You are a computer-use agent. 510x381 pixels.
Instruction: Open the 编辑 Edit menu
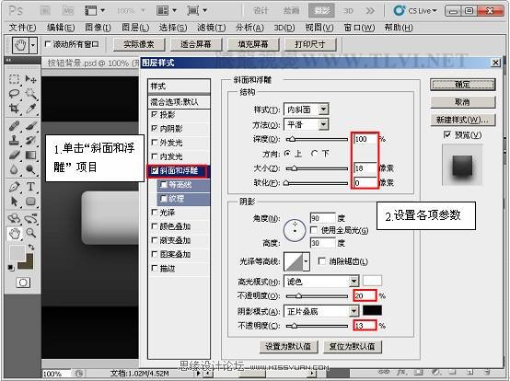tap(61, 28)
